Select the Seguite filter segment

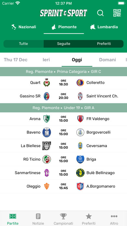(x=63, y=44)
